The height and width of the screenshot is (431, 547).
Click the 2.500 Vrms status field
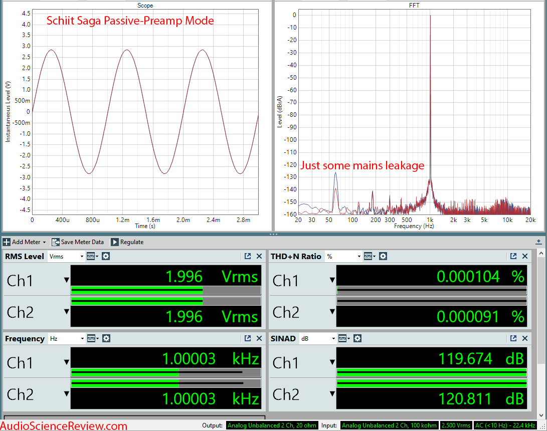(456, 425)
